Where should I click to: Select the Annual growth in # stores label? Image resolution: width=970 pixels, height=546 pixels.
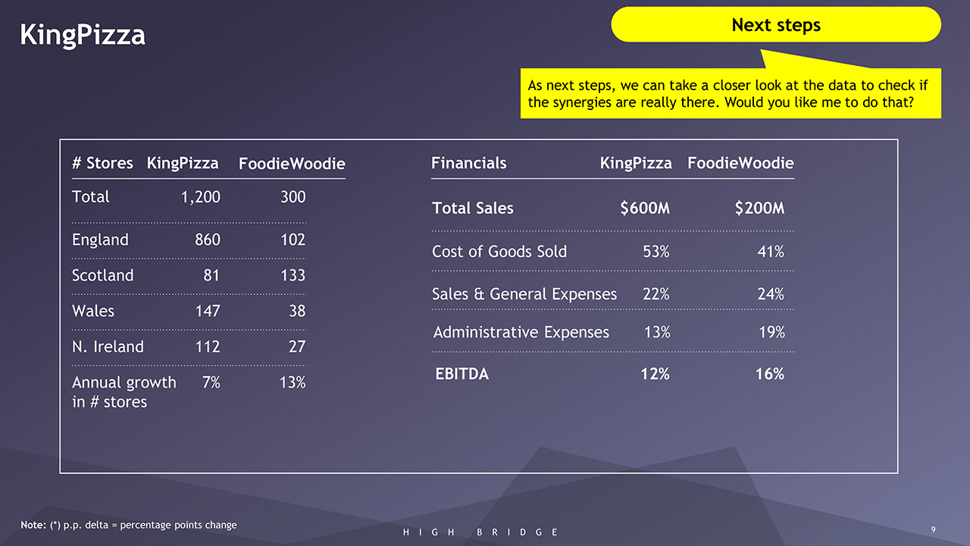[124, 392]
